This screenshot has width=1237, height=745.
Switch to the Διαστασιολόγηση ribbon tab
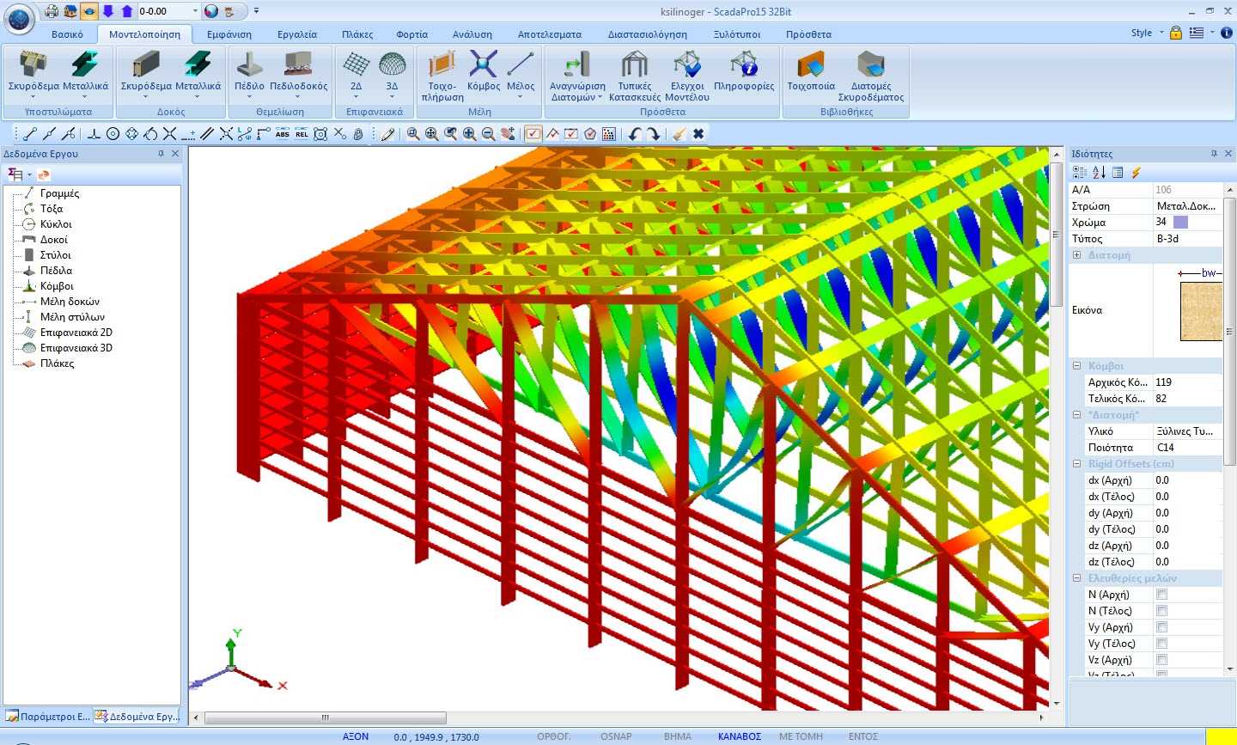(x=648, y=34)
